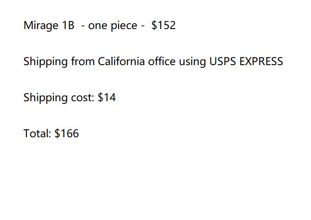Click the 'Total:' label
The image size is (311, 220).
37,133
